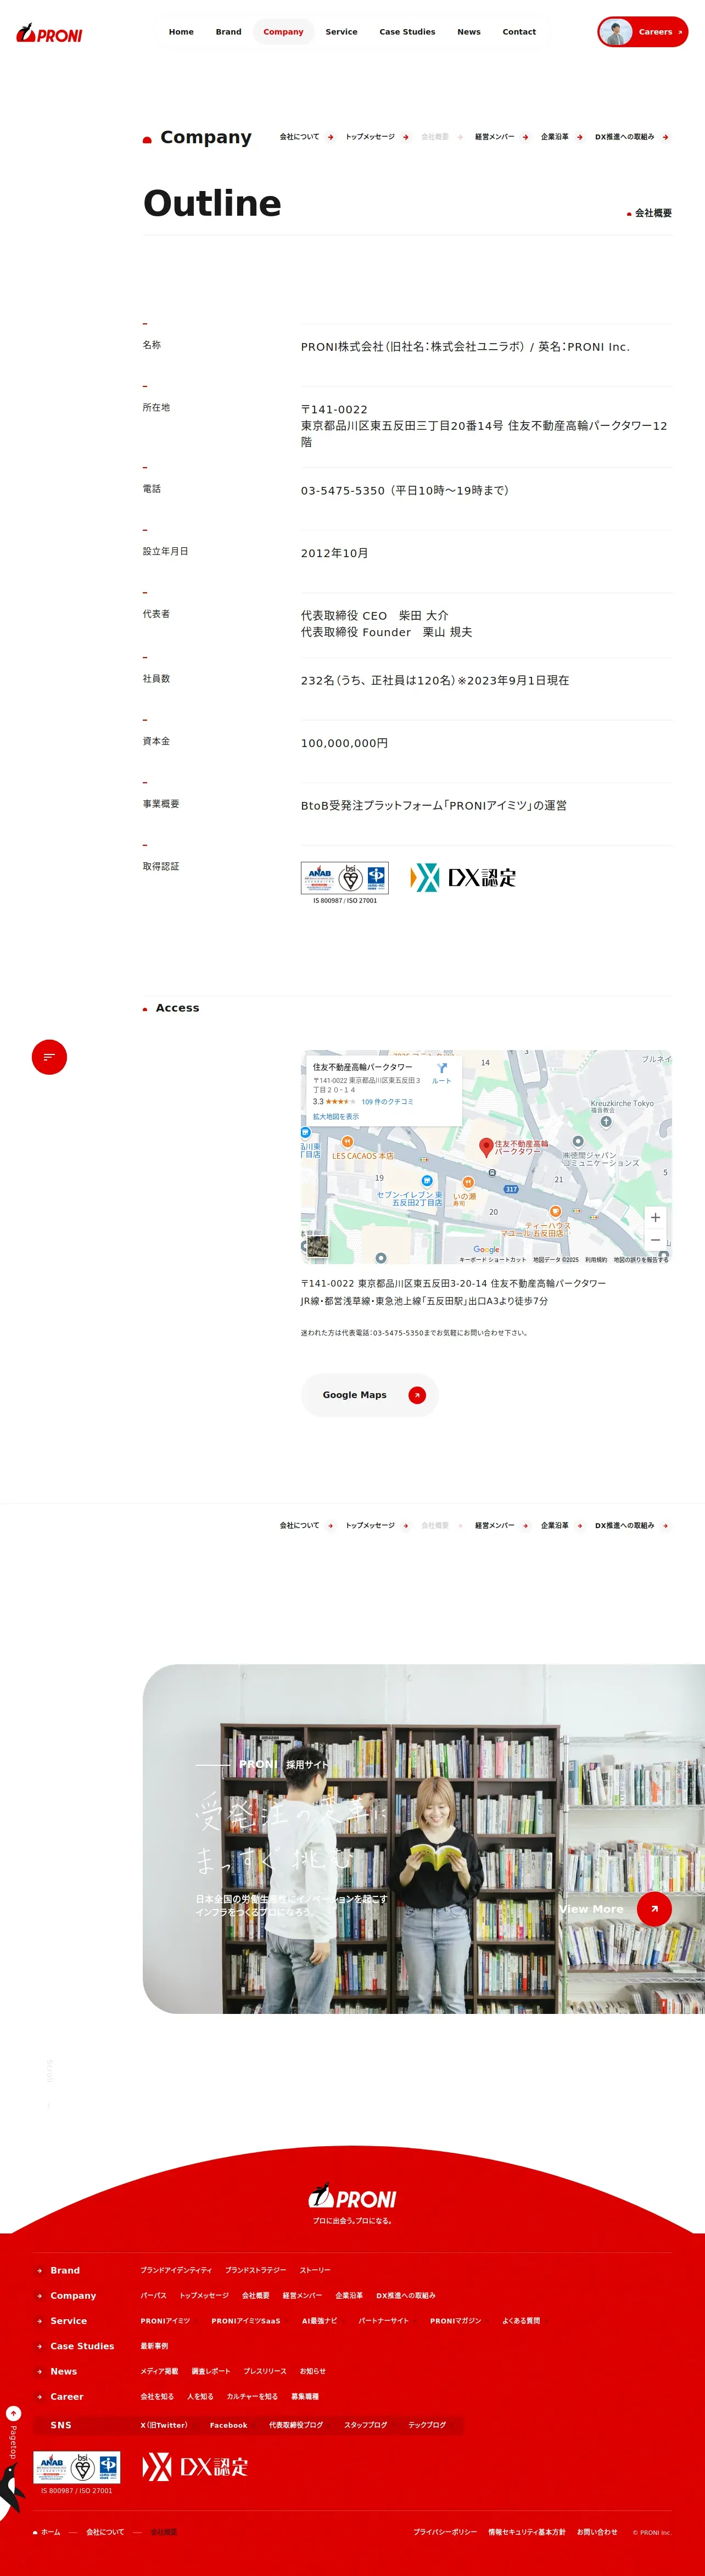705x2576 pixels.
Task: Open the footer Career heading link
Action: coord(67,2396)
